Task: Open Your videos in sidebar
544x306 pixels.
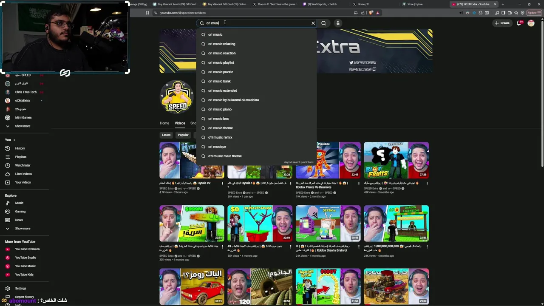Action: click(x=23, y=182)
